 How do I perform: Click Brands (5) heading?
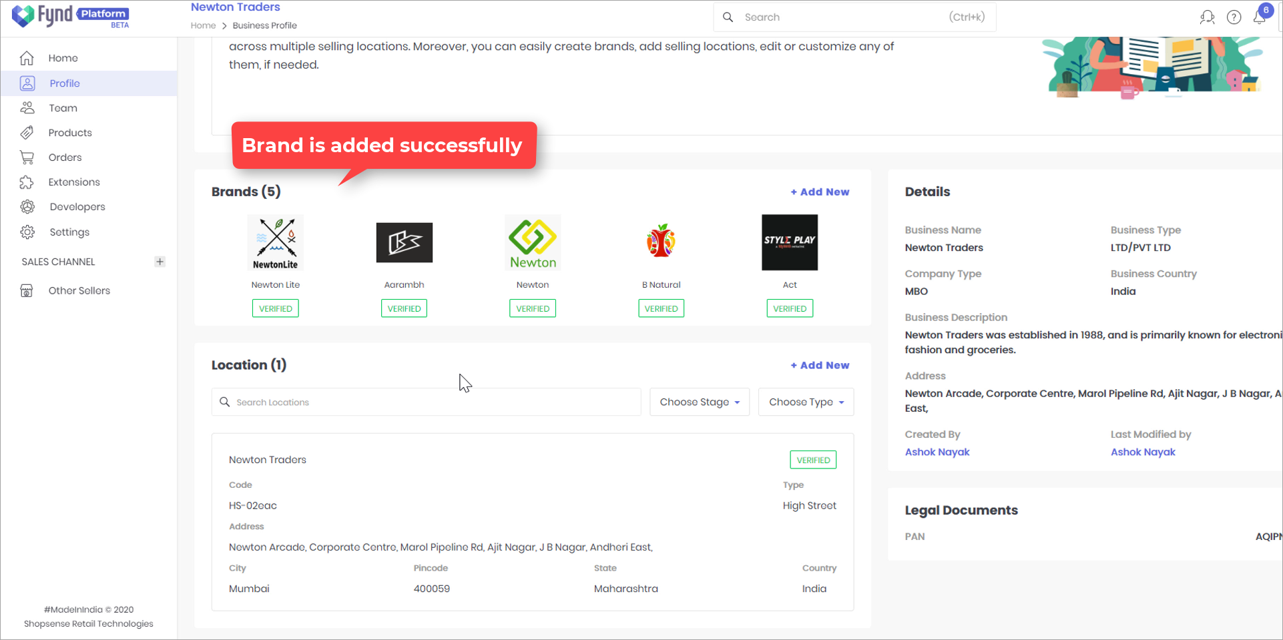tap(246, 192)
